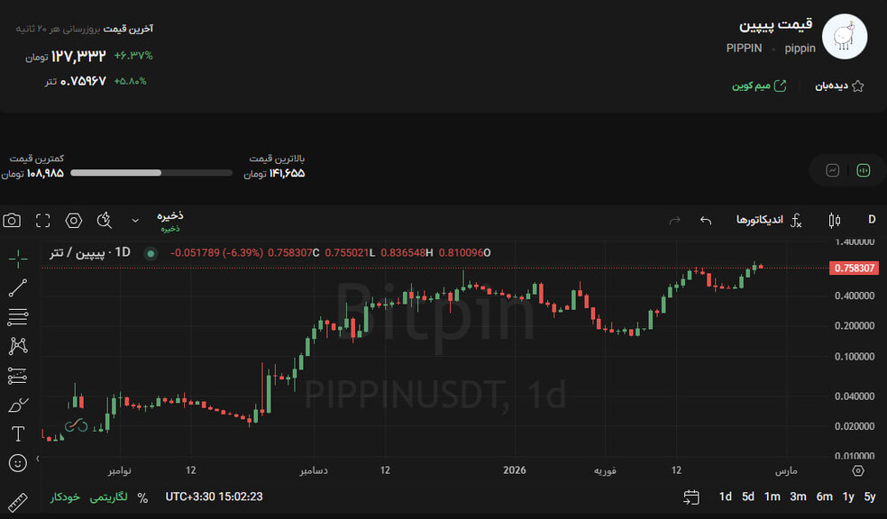Viewport: 887px width, 519px height.
Task: Open timezone UTC+3:30 clock menu
Action: [214, 496]
